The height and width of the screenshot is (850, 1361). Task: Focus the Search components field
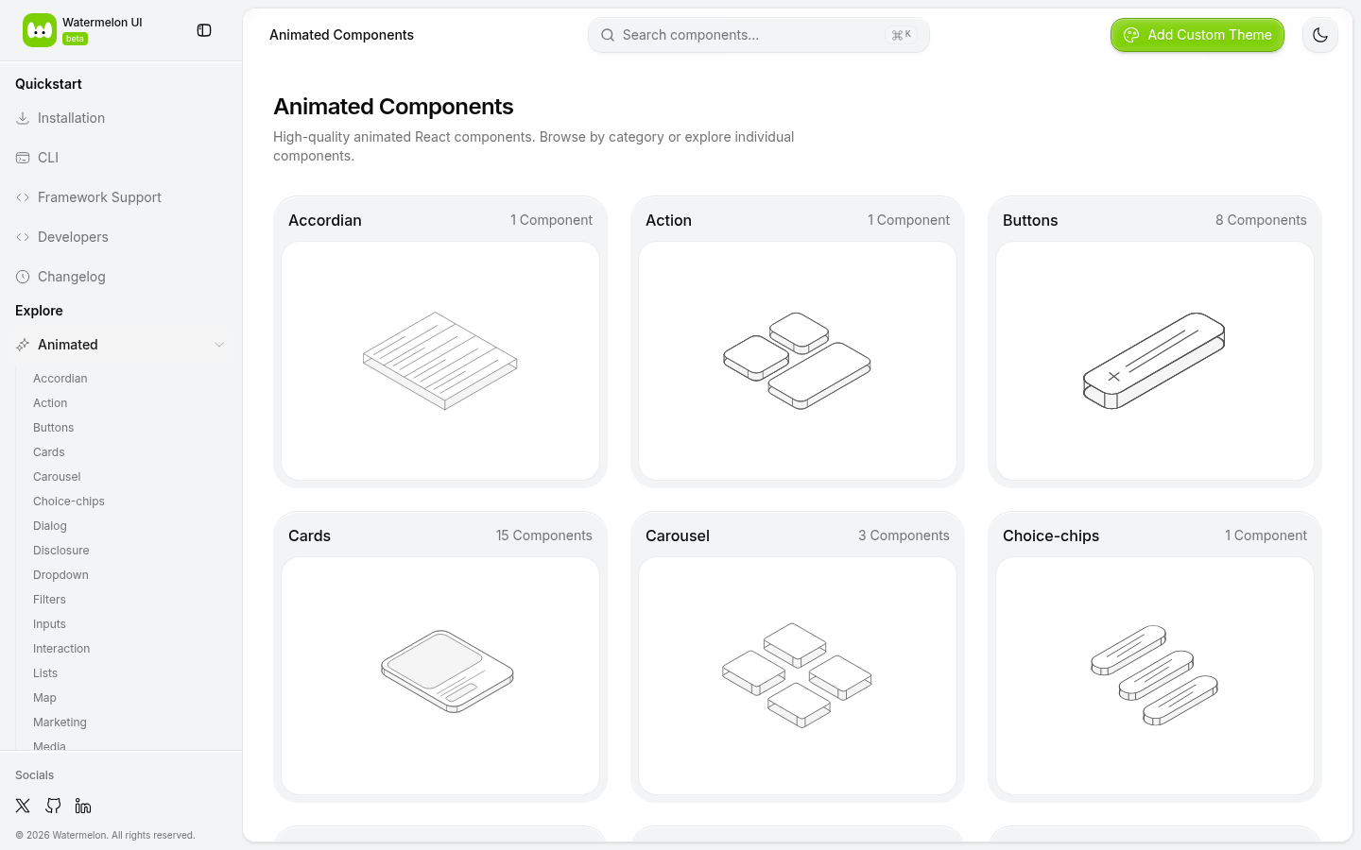[758, 35]
